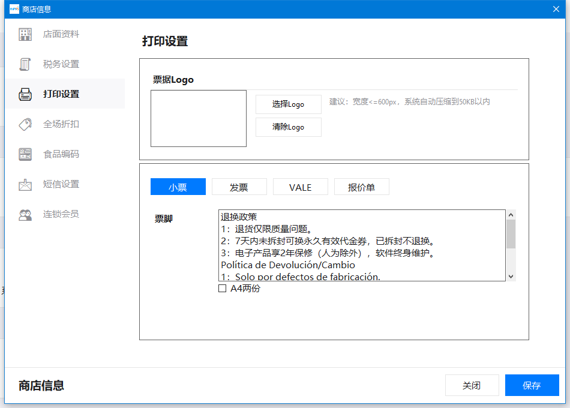Click the 关闭 button

coord(472,385)
